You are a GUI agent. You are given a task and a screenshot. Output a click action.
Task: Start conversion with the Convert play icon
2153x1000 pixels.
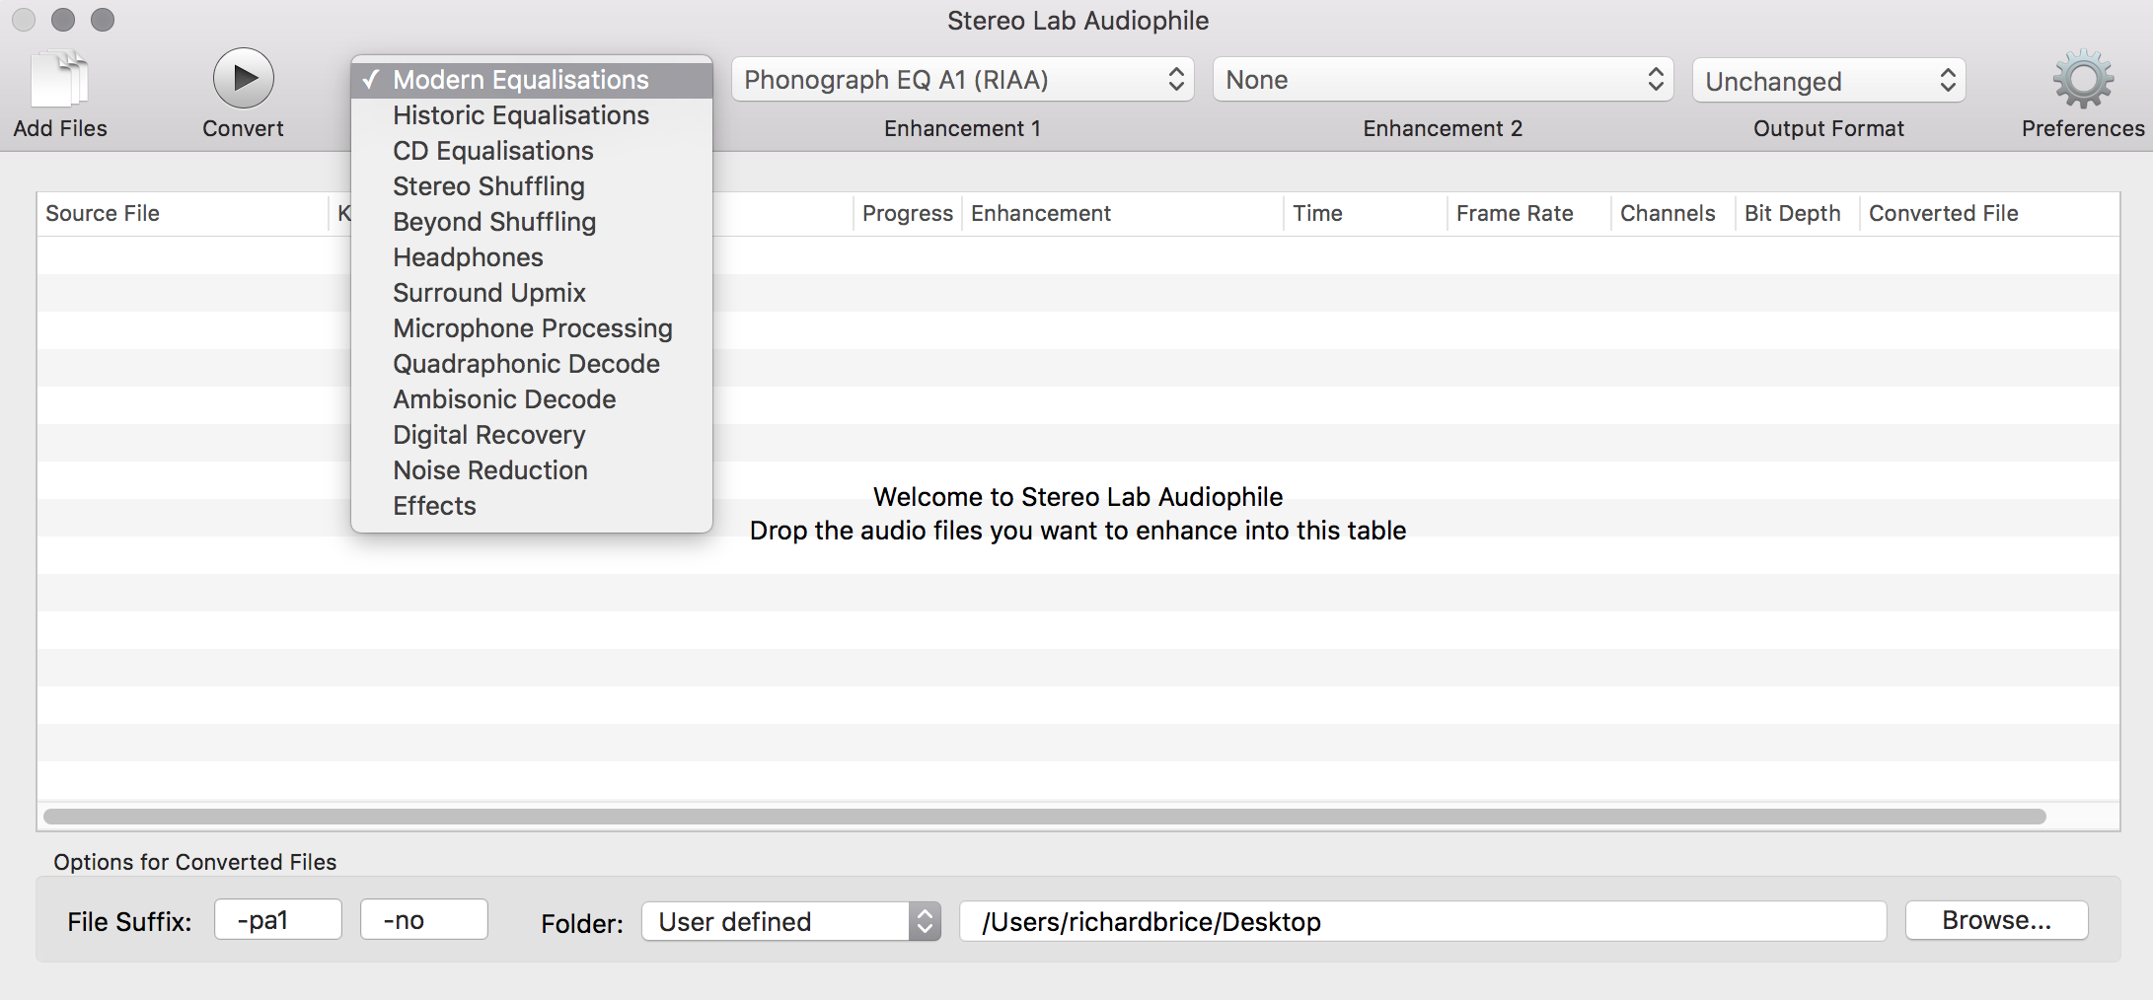(243, 78)
